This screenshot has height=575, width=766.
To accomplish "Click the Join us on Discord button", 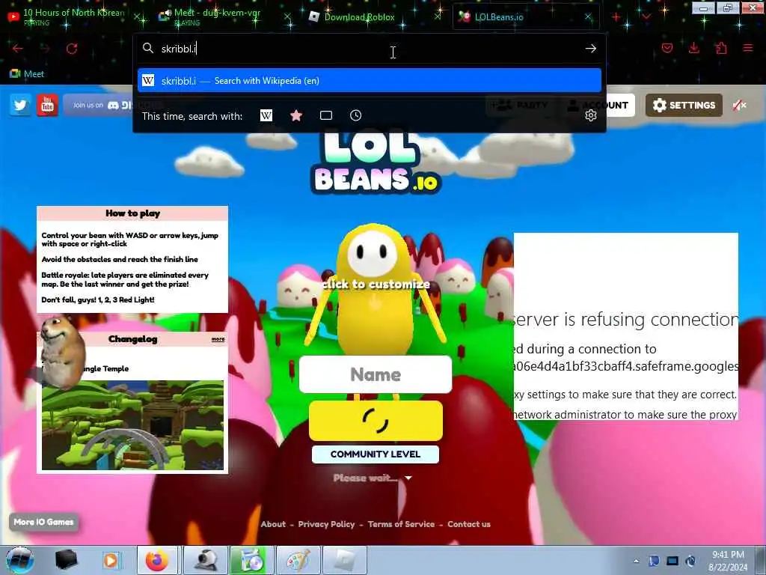I will [98, 105].
